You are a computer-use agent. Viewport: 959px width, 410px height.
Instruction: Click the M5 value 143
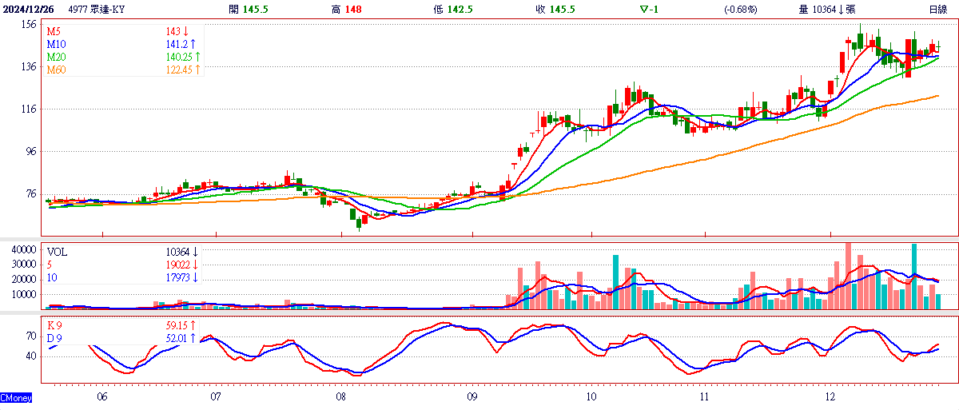coord(173,31)
